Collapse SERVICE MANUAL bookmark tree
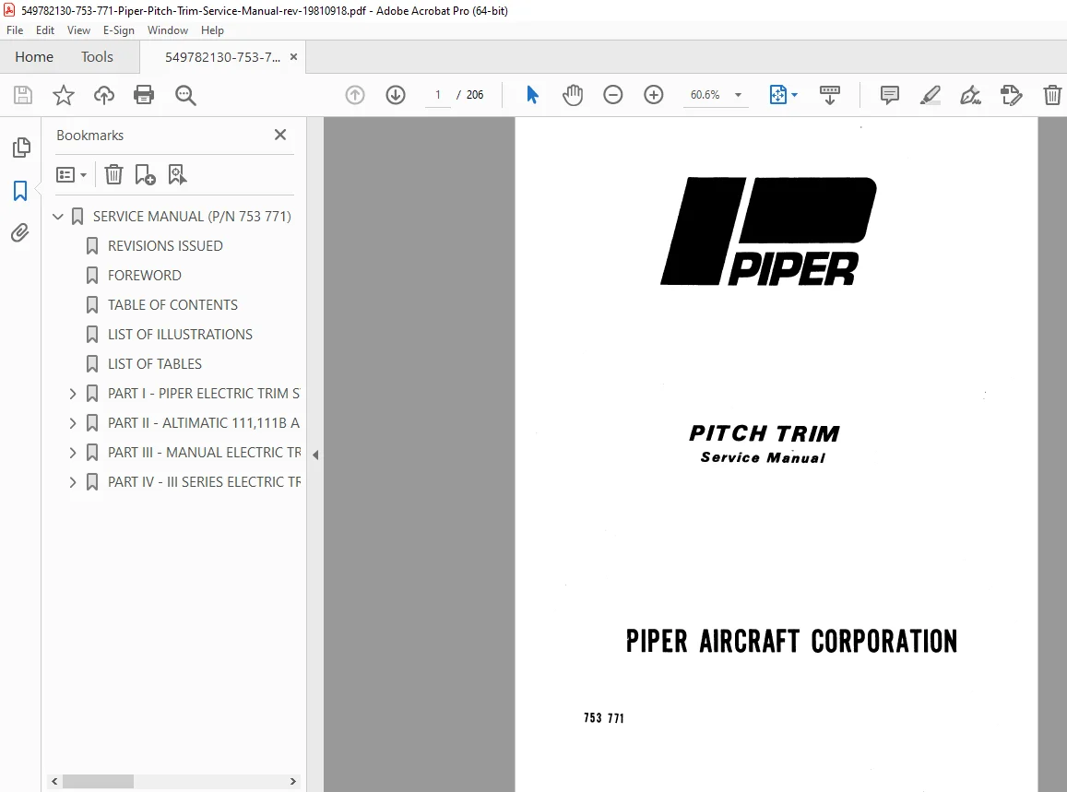This screenshot has height=792, width=1067. coord(58,217)
